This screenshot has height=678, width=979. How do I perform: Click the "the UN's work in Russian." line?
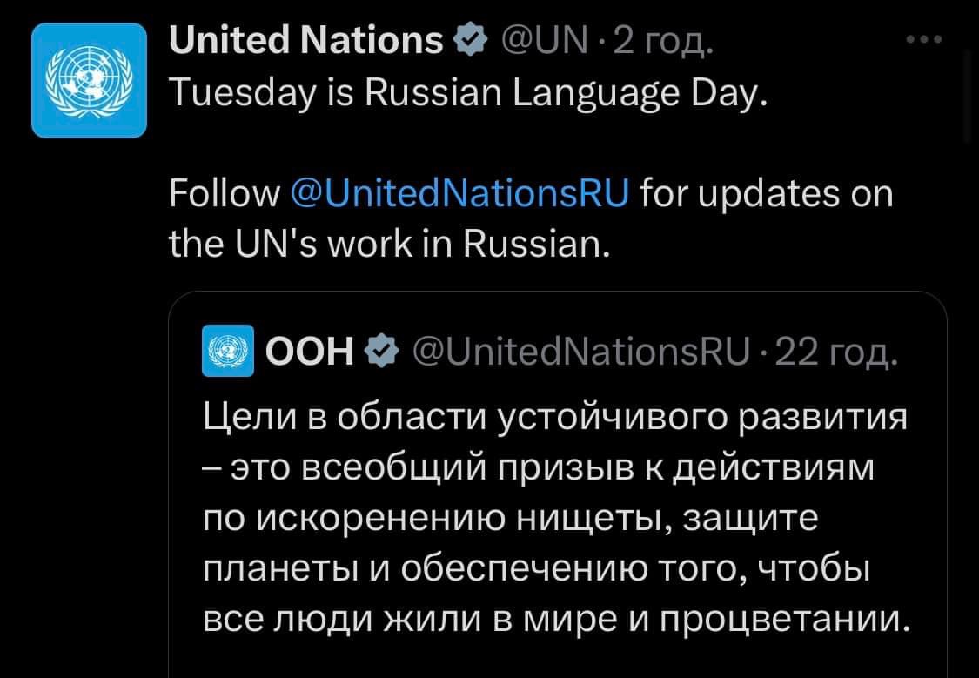tap(388, 245)
